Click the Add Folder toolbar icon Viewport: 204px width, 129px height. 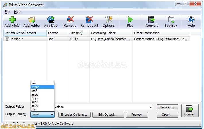coord(32,20)
